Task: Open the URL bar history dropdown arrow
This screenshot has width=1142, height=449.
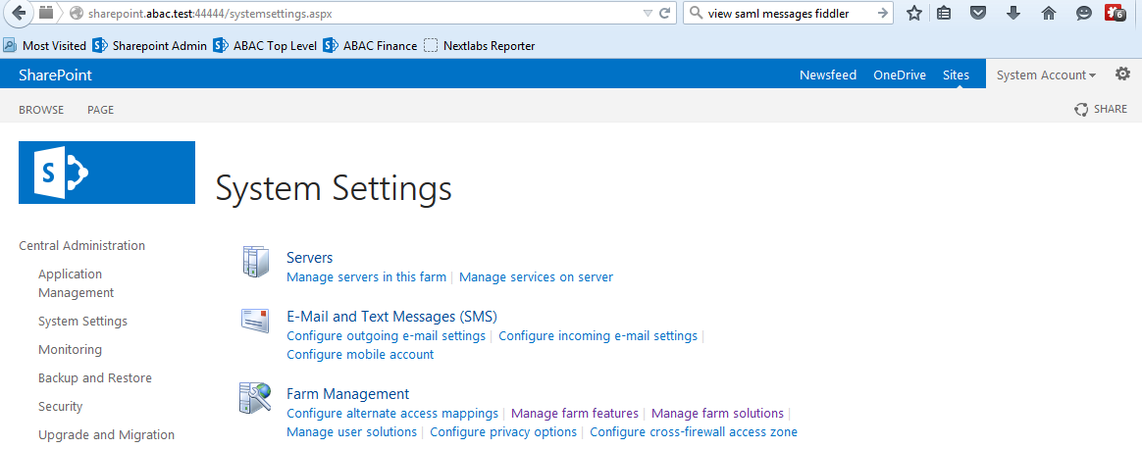Action: tap(648, 13)
